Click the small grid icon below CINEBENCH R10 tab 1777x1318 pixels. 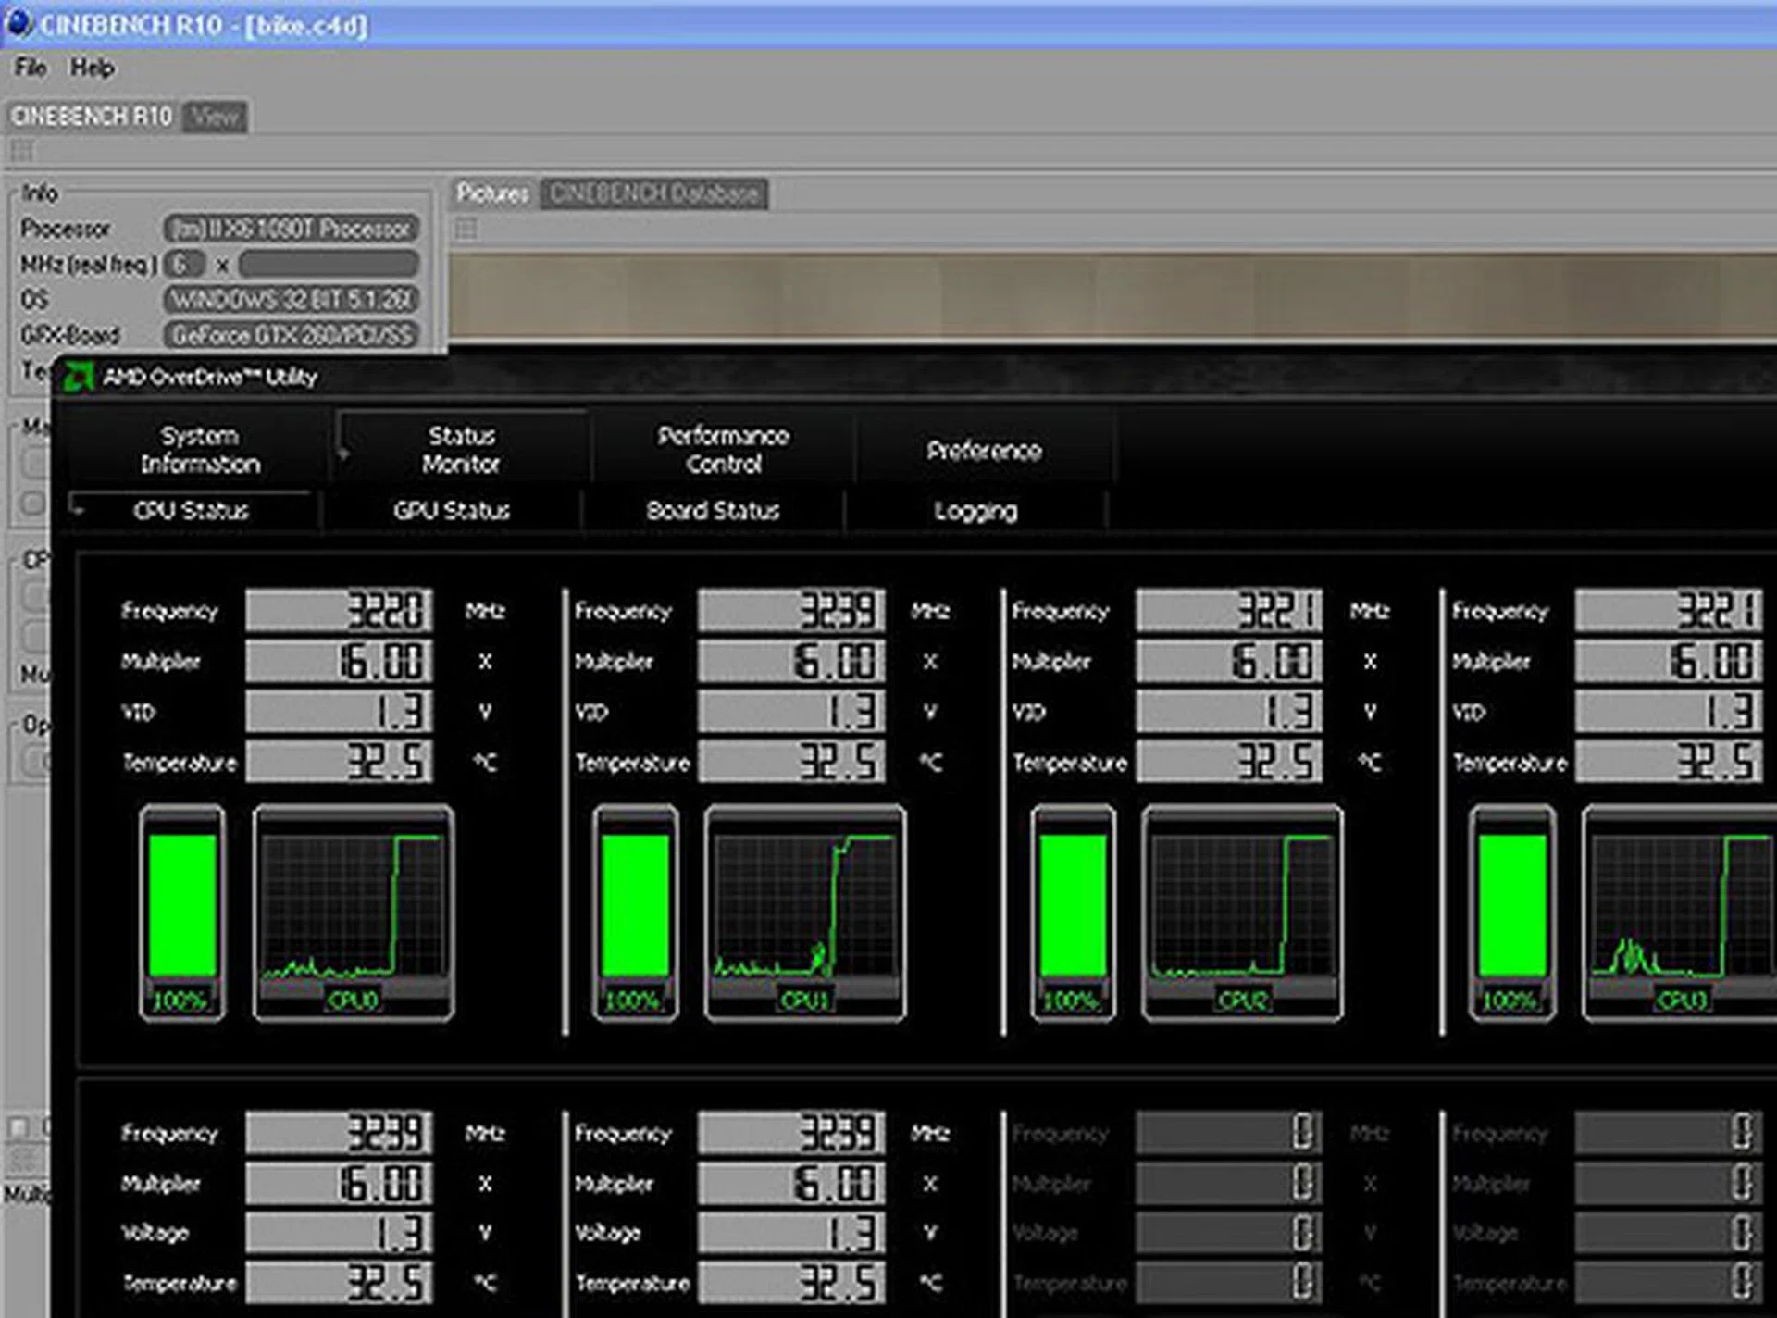21,151
